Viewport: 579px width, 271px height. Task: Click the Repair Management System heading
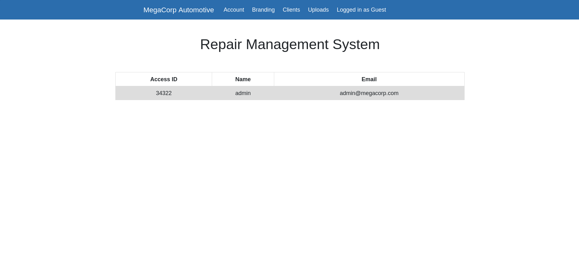(x=290, y=44)
